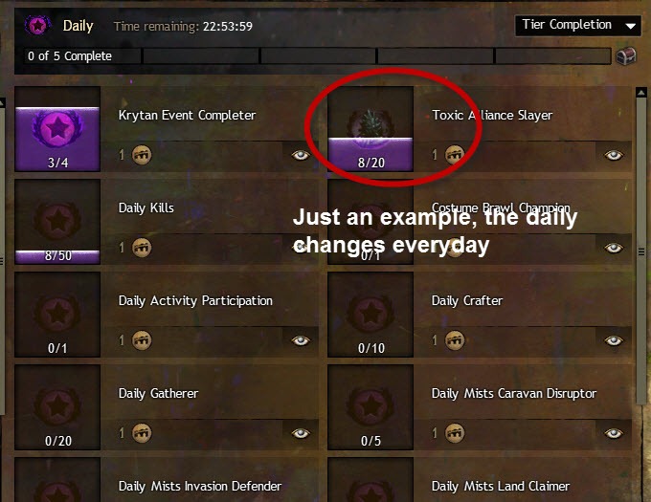Click the Daily Activity Participation badge
Screen dimensions: 651x502
[x=57, y=315]
